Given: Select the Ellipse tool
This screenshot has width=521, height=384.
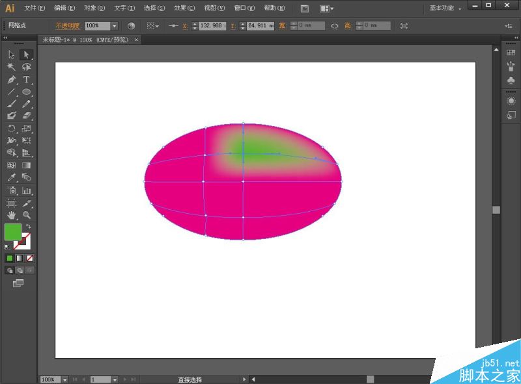Looking at the screenshot, I should [26, 92].
